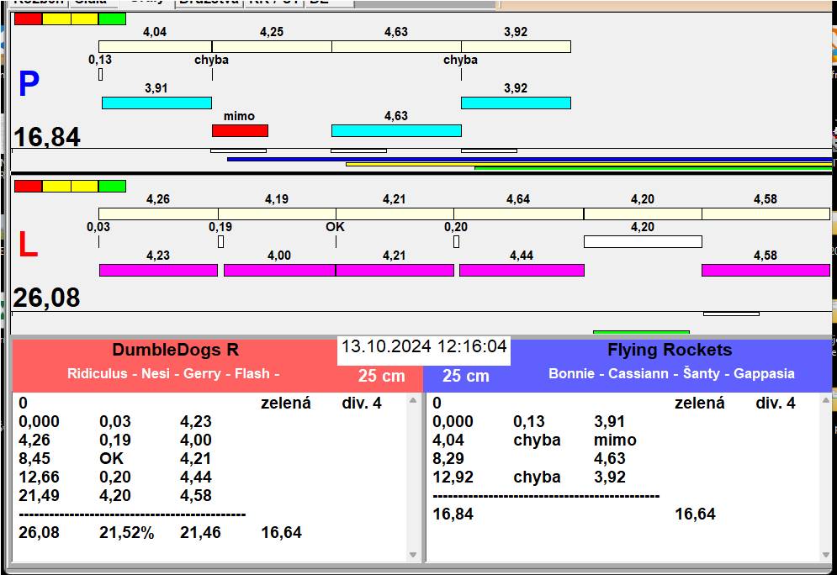Select the cyan 3,91 run bar in lane P
This screenshot has height=575, width=837.
coord(156,103)
